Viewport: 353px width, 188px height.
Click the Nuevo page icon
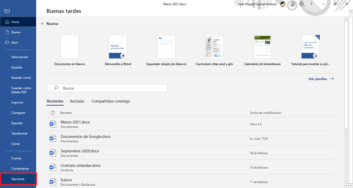[7, 32]
